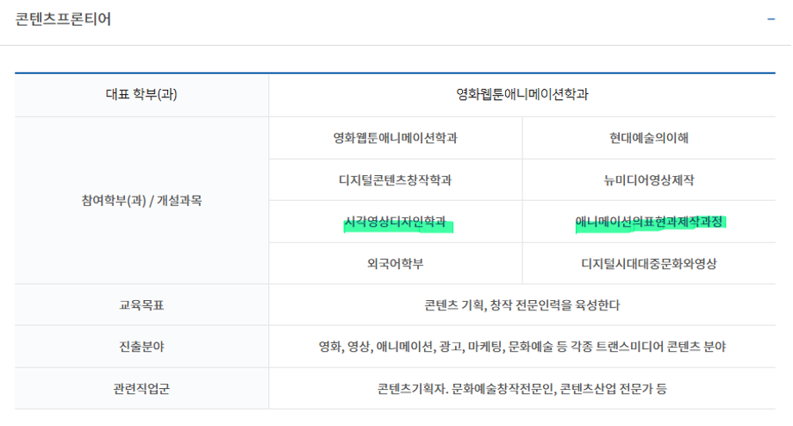Image resolution: width=793 pixels, height=426 pixels.
Task: Collapse the 콘텐츠프론티어 section with minus icon
Action: click(x=771, y=19)
